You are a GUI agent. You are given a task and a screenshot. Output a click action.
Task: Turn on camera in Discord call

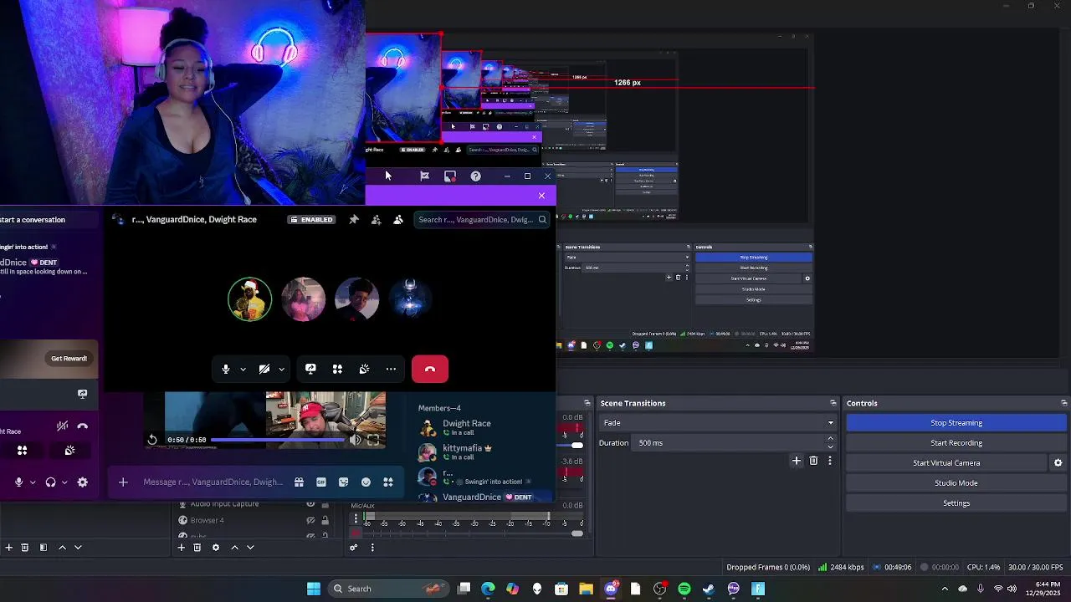point(264,369)
